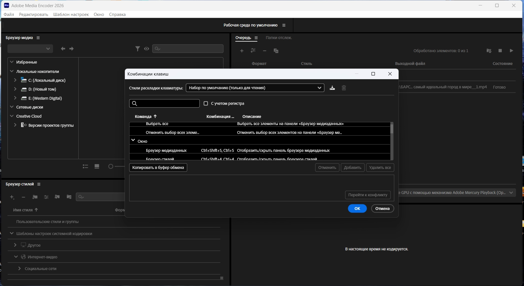Click the blue OK button
The height and width of the screenshot is (286, 524).
coord(357,209)
